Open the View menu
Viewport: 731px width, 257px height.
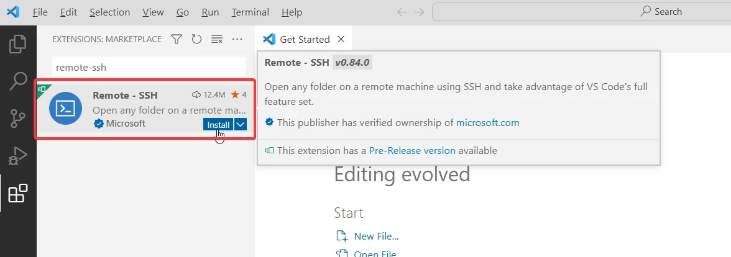pyautogui.click(x=153, y=12)
